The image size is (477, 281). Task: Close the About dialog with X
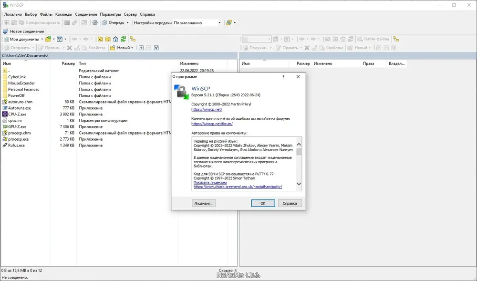tap(298, 77)
